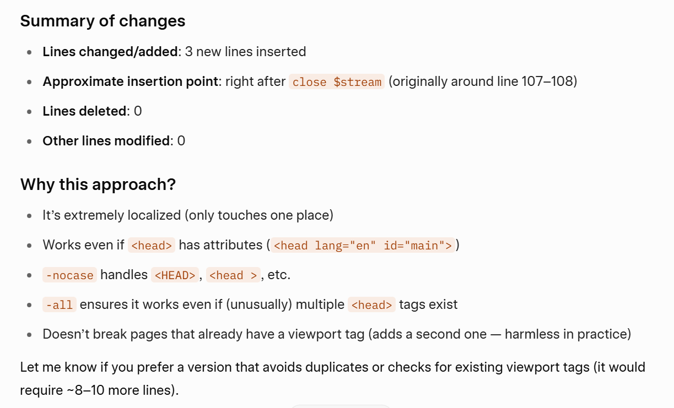Click the "close $stream" inline code
Screen dimensions: 674x408
(x=337, y=82)
